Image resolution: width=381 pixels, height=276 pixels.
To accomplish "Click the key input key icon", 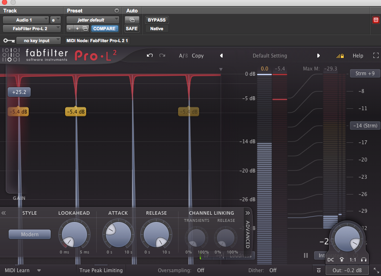I will pyautogui.click(x=9, y=41).
